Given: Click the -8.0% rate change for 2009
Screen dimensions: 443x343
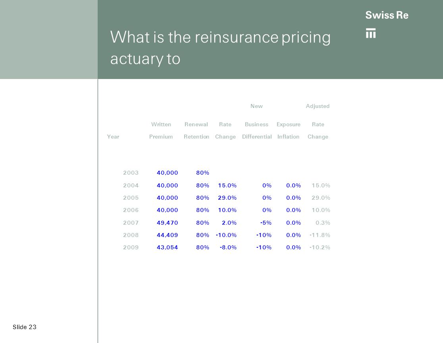Looking at the screenshot, I should (228, 247).
